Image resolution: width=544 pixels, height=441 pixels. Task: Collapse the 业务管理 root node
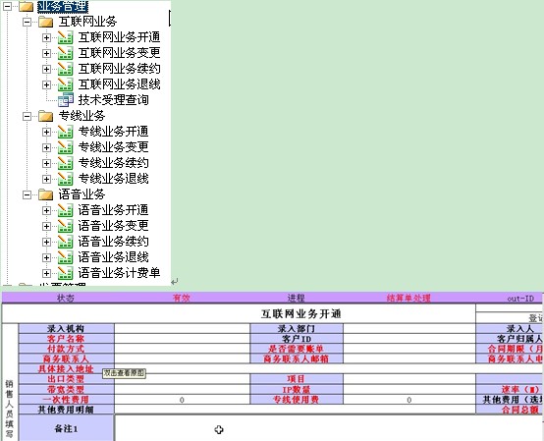(x=7, y=6)
